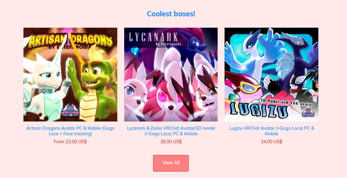Open the Lugizu product thumbnail
Image resolution: width=347 pixels, height=178 pixels.
[x=271, y=75]
